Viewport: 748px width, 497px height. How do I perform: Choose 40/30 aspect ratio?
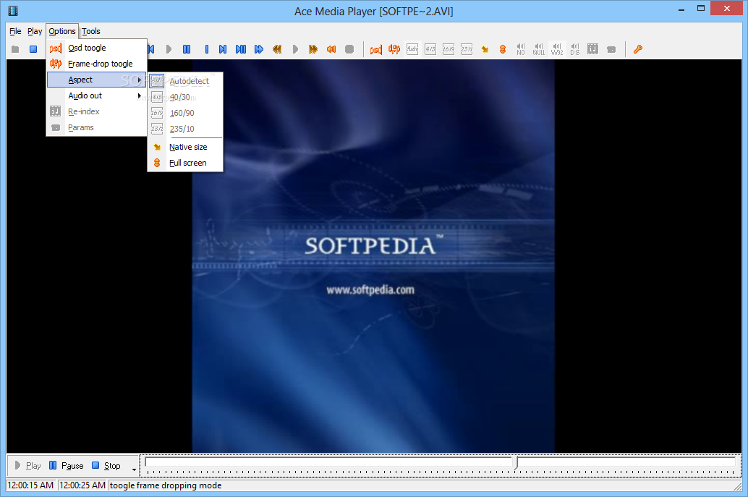(x=185, y=97)
